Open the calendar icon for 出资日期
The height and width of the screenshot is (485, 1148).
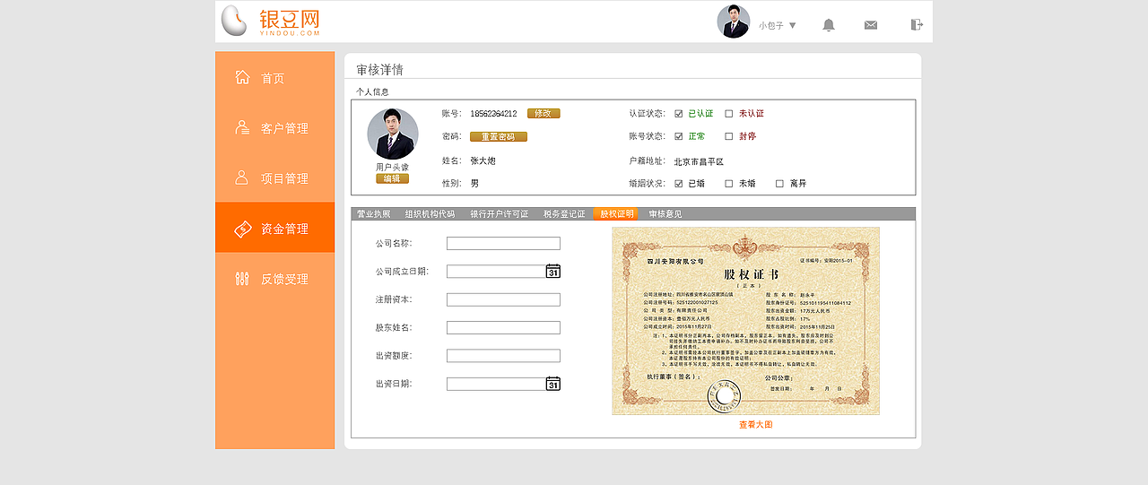pyautogui.click(x=553, y=384)
